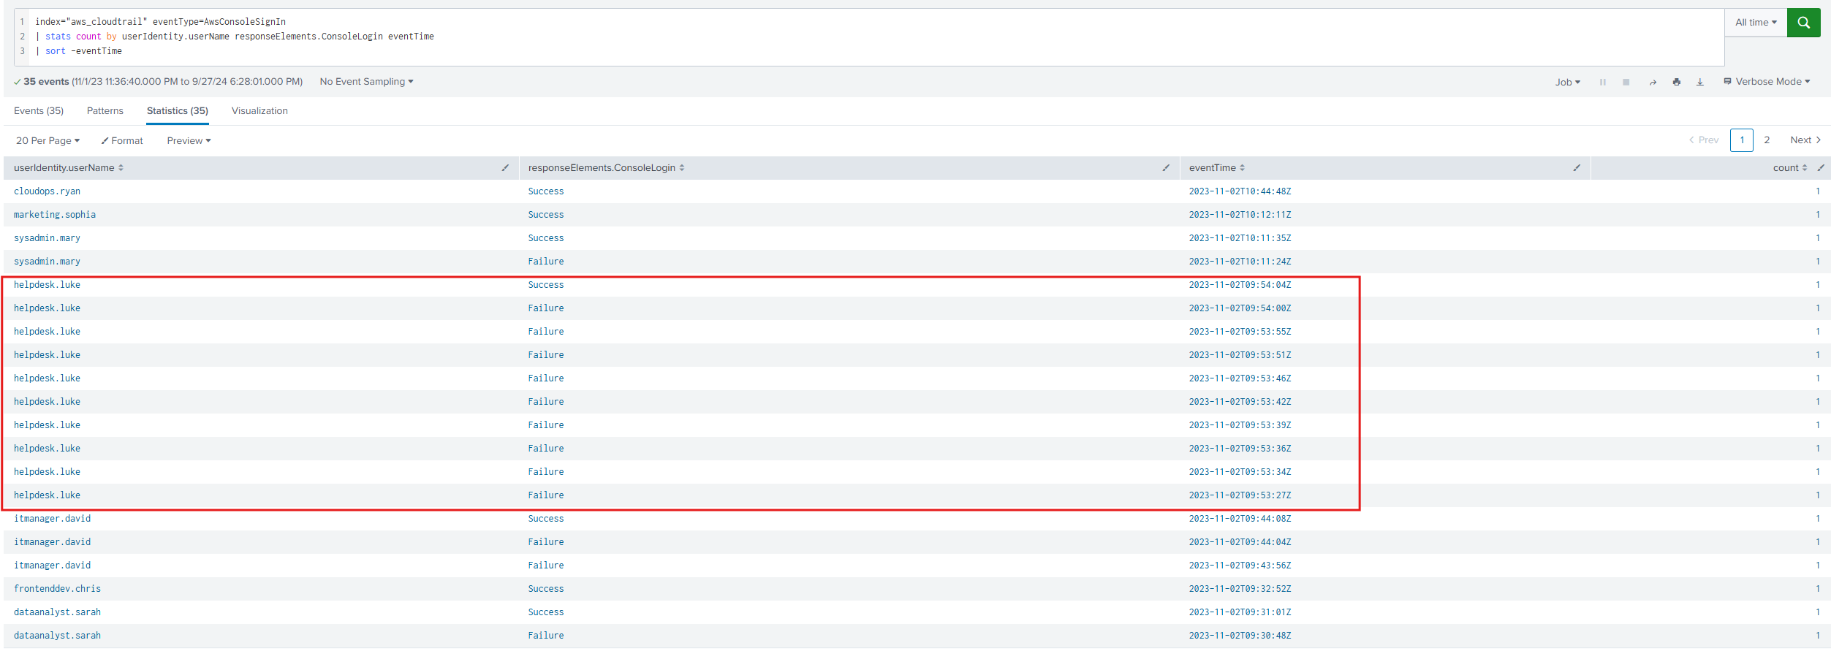Edit format of count column with pencil

(x=1820, y=168)
